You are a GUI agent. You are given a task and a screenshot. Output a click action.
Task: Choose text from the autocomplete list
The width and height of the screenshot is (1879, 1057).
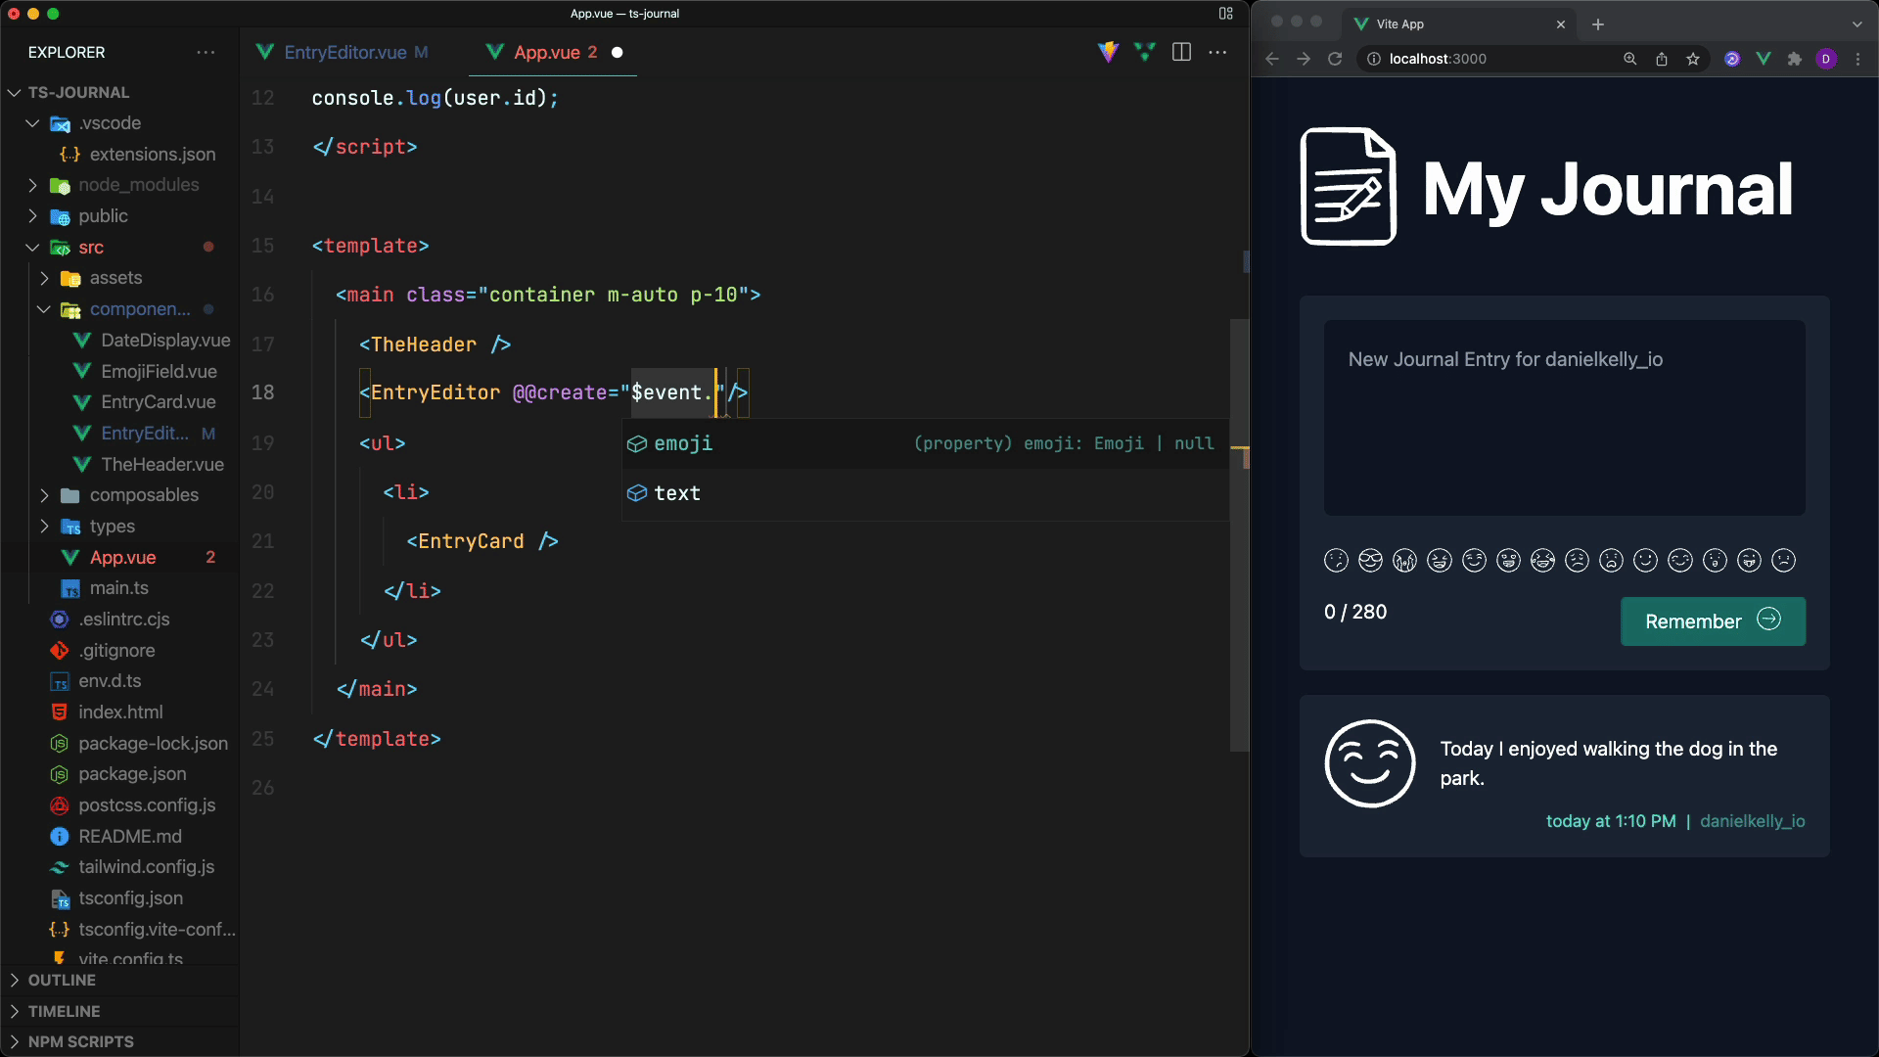tap(925, 493)
